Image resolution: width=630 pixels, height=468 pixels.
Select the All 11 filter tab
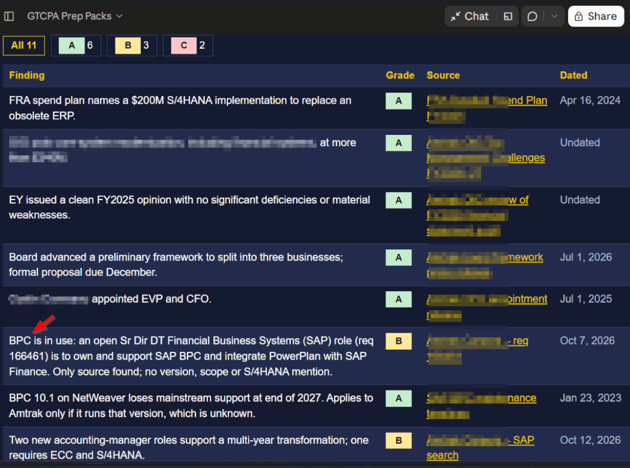point(24,45)
